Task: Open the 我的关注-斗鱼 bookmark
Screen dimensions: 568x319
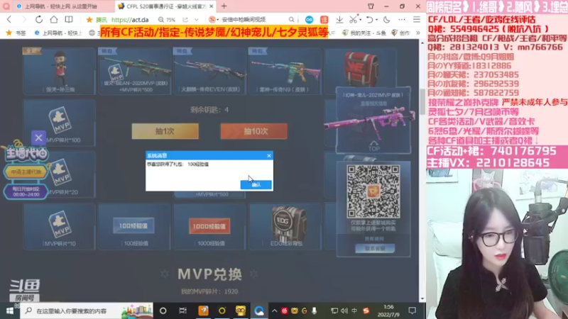Action: (364, 33)
